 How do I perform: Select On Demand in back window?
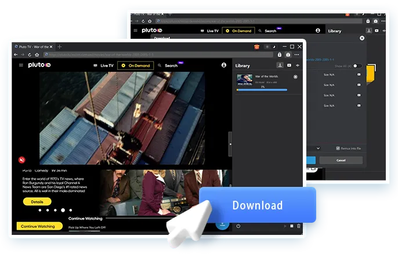pyautogui.click(x=238, y=31)
